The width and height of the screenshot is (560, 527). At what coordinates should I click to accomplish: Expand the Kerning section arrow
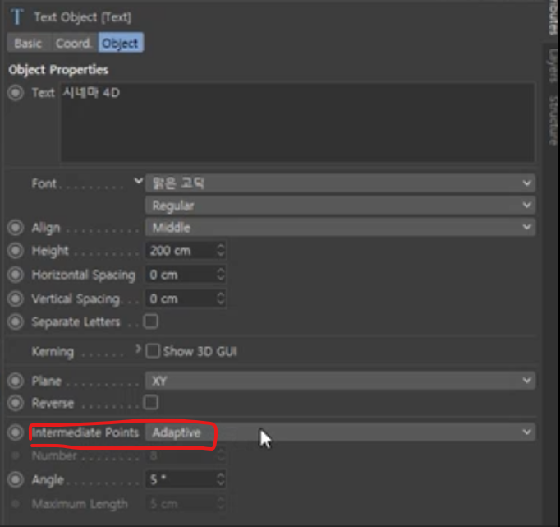(x=138, y=349)
